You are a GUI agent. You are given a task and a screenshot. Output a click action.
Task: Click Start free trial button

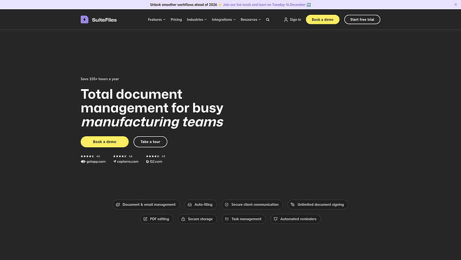[362, 19]
